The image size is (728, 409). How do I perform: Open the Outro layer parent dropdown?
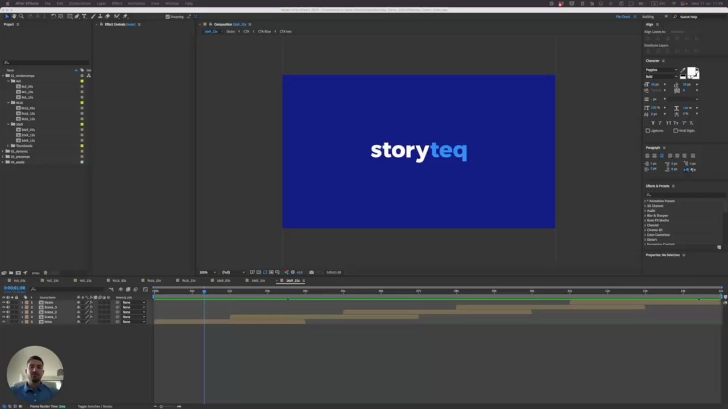[134, 302]
